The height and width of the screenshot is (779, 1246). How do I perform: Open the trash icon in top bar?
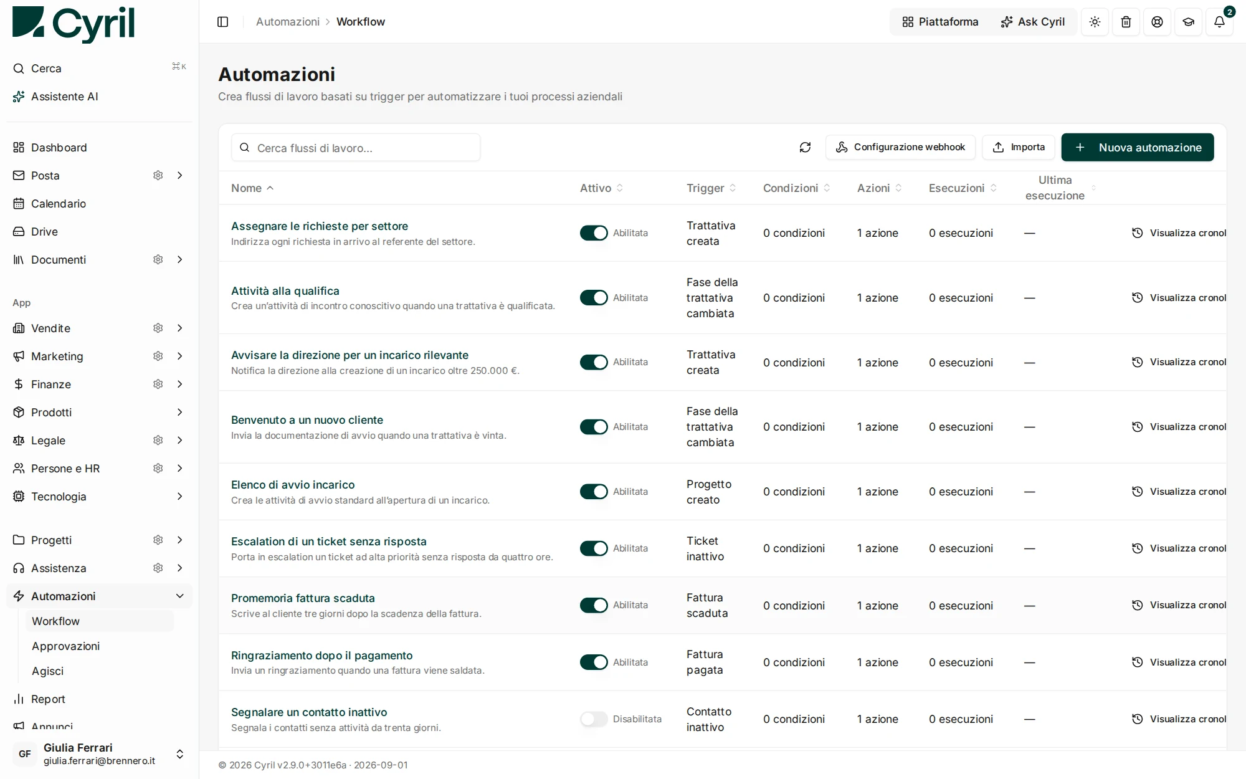point(1126,22)
